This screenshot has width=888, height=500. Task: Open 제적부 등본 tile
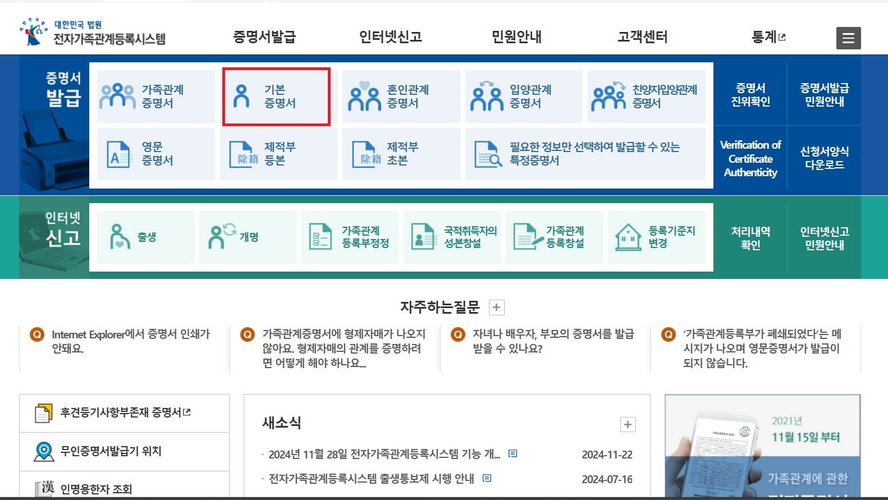pyautogui.click(x=278, y=154)
